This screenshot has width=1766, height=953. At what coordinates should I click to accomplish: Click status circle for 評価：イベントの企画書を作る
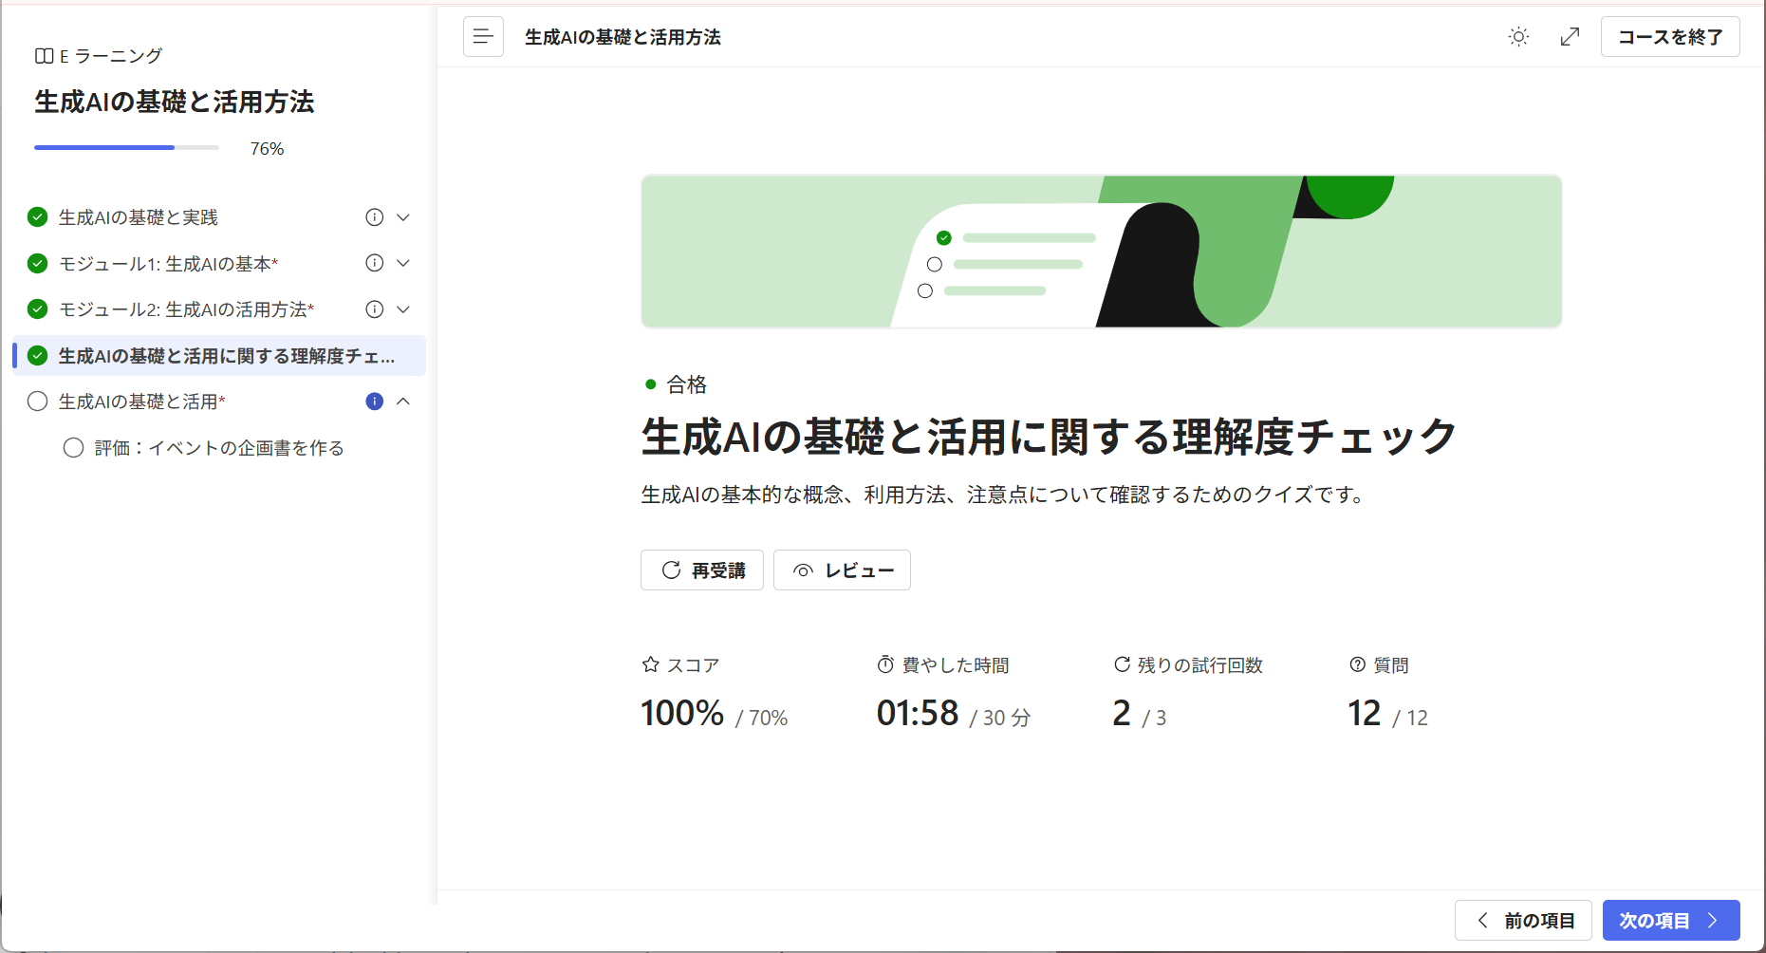pyautogui.click(x=73, y=448)
